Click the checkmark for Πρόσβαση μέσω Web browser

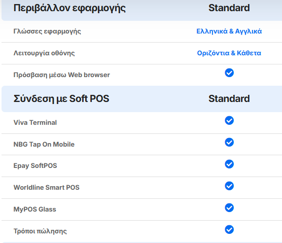tap(229, 73)
